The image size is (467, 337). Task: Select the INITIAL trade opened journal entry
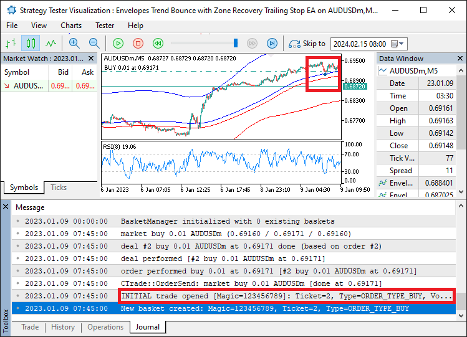coord(233,297)
